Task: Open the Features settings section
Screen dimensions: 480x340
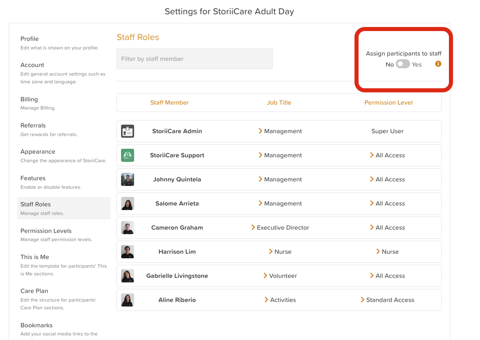Action: [x=33, y=178]
